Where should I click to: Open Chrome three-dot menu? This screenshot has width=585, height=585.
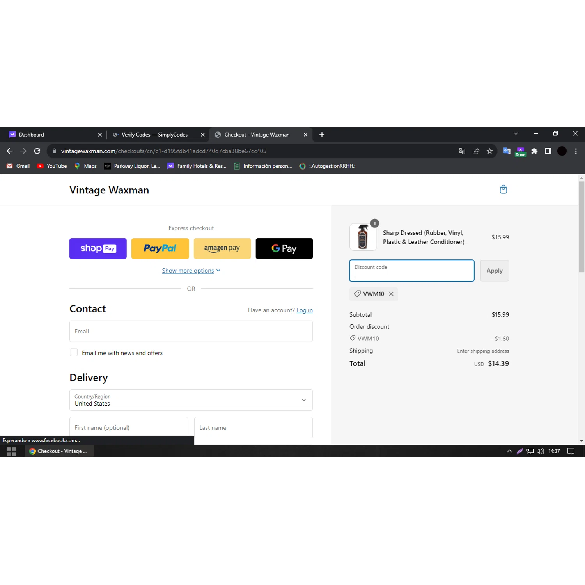pos(576,151)
